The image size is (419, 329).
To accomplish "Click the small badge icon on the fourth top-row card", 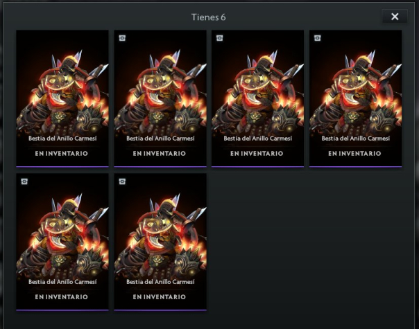I will pos(317,38).
